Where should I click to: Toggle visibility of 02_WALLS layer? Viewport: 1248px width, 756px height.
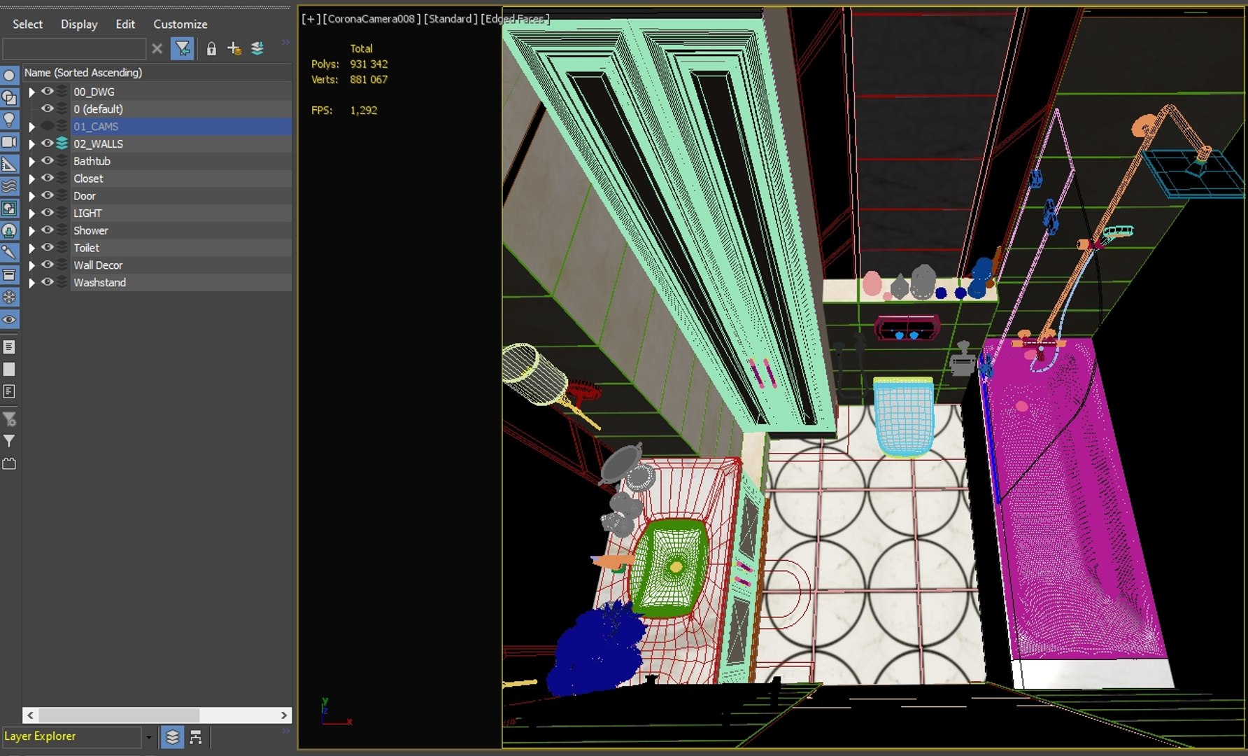click(48, 143)
